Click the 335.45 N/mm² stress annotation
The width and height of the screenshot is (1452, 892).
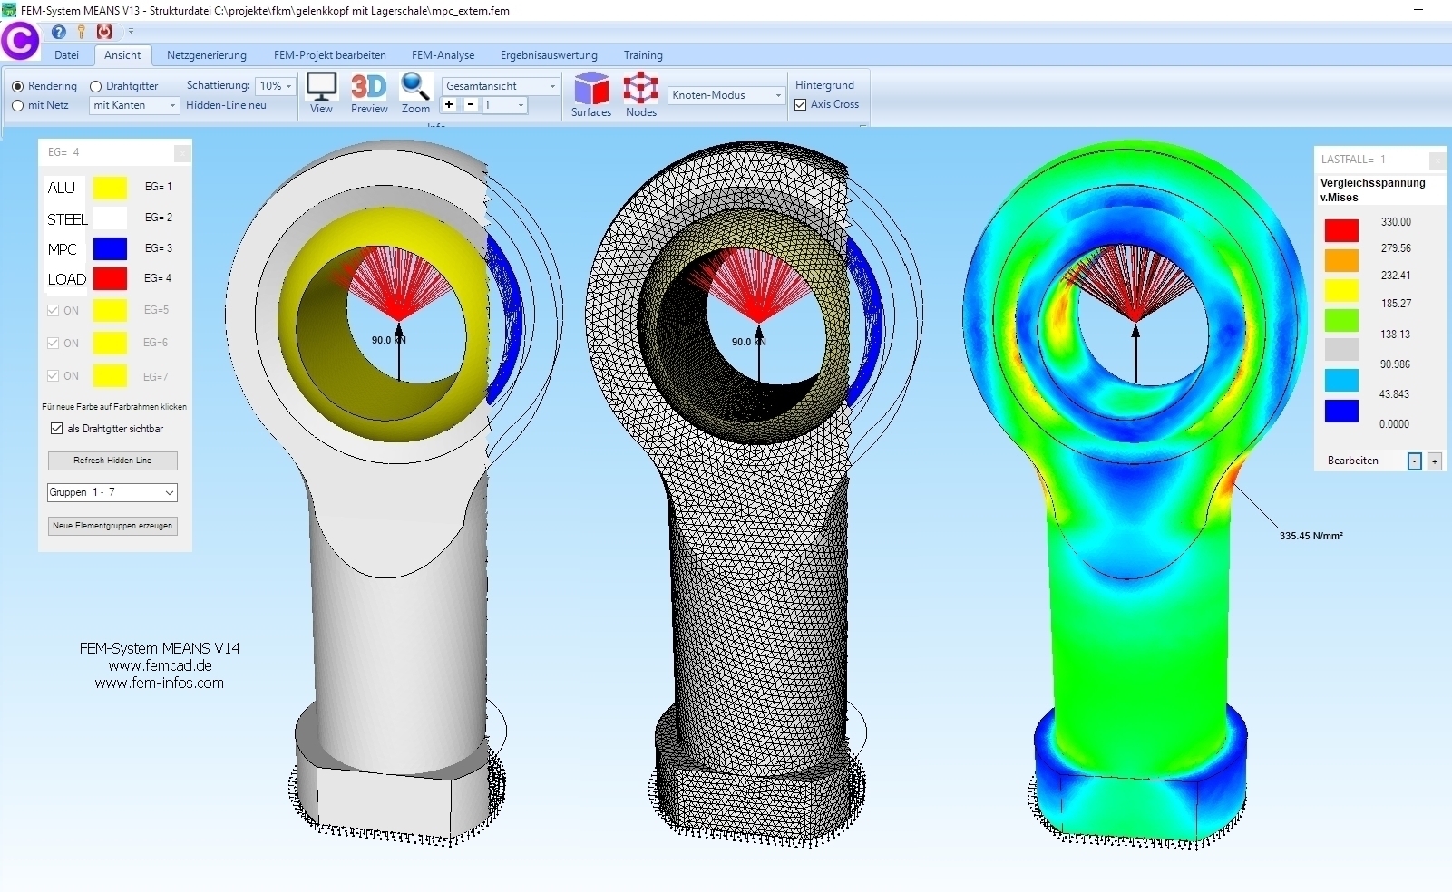pyautogui.click(x=1311, y=536)
